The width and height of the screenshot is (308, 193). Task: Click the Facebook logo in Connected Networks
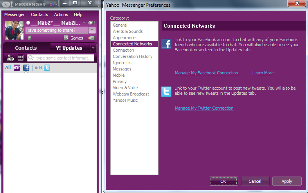point(166,43)
